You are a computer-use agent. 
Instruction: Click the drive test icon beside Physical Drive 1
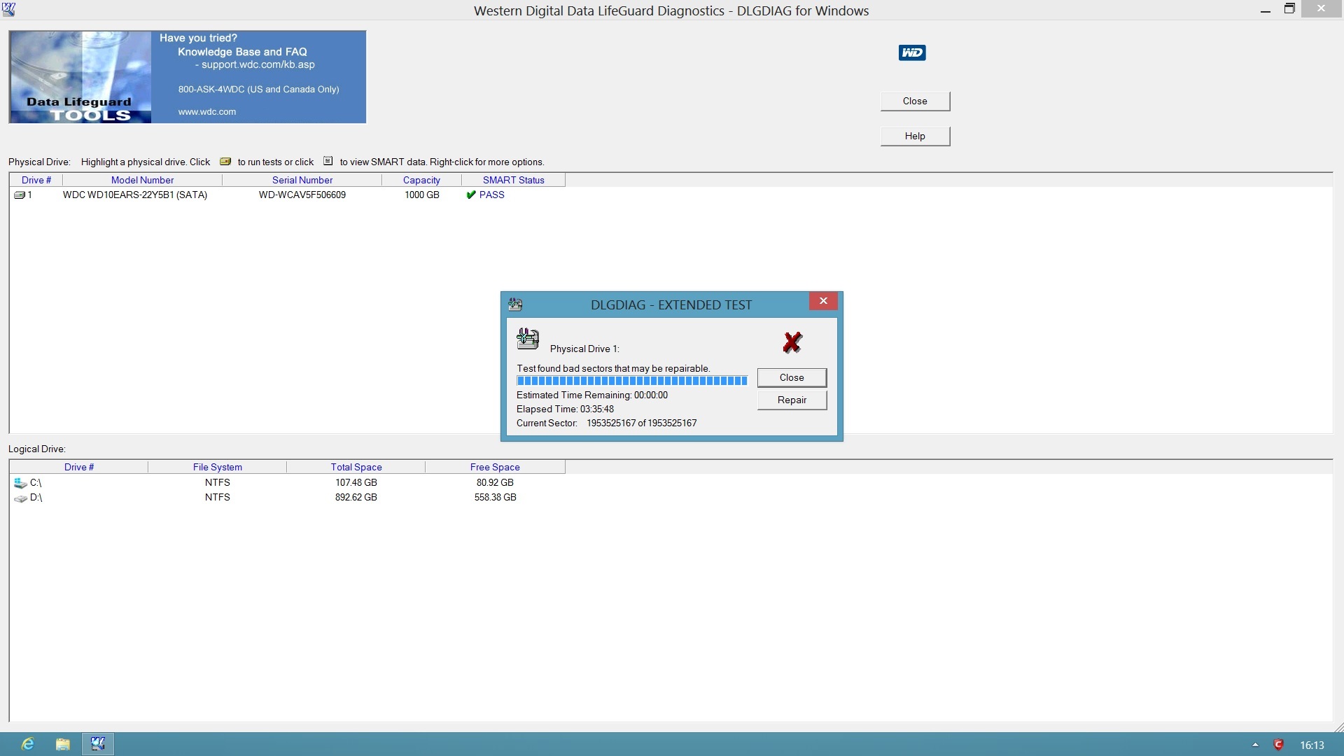point(528,339)
